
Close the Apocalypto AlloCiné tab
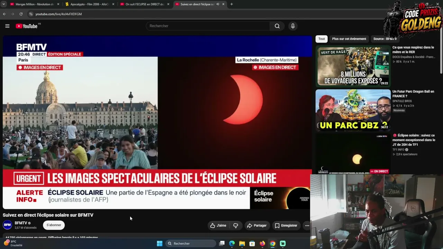[x=113, y=4]
